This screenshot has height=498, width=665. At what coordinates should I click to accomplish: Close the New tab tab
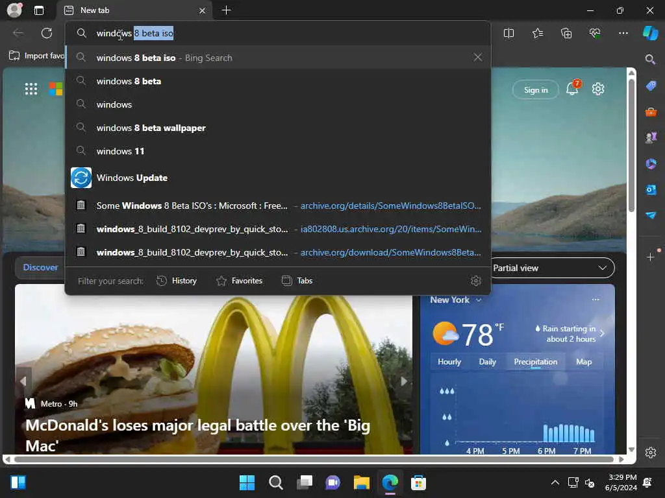pos(203,10)
